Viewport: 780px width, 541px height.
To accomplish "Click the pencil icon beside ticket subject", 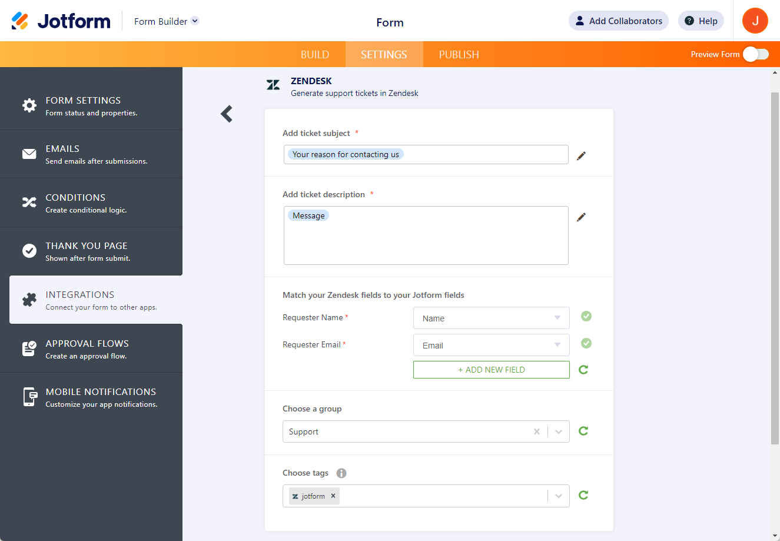I will pos(581,156).
